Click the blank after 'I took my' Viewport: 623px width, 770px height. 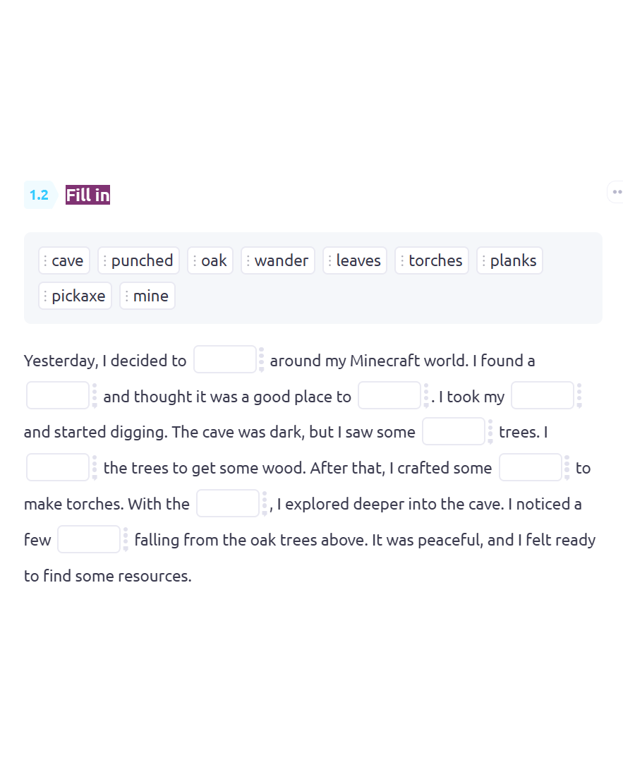[543, 395]
